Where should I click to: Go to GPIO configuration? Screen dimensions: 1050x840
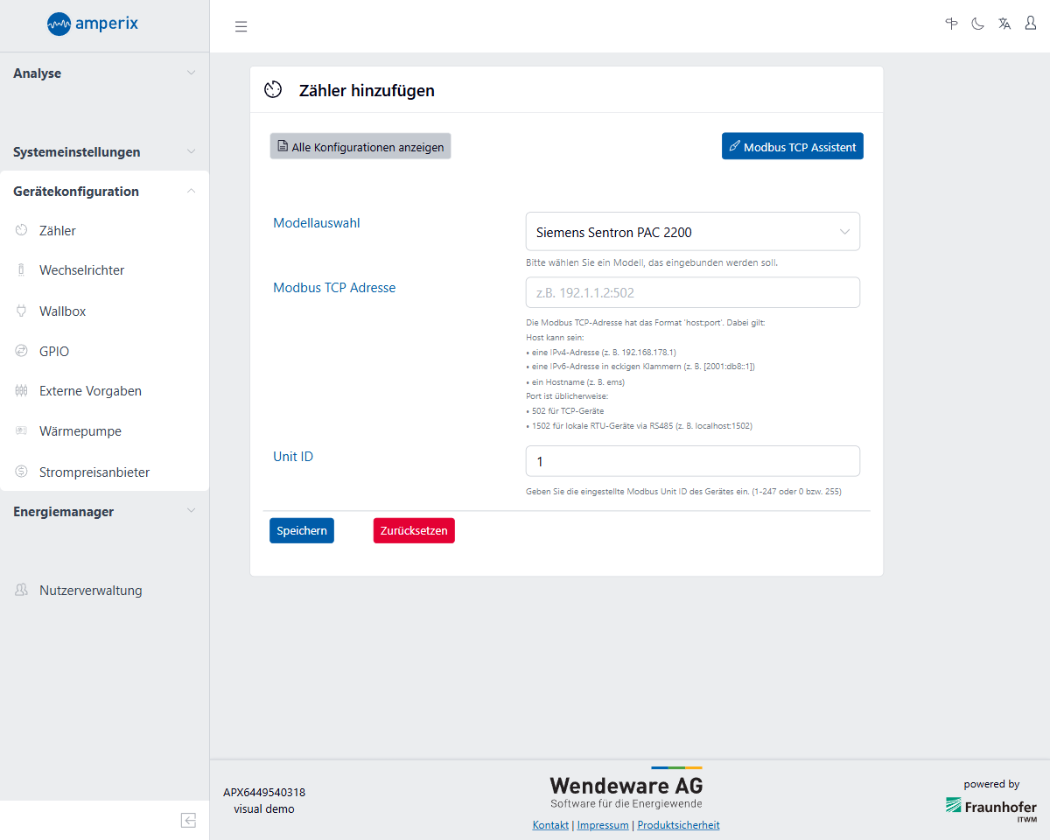[53, 352]
